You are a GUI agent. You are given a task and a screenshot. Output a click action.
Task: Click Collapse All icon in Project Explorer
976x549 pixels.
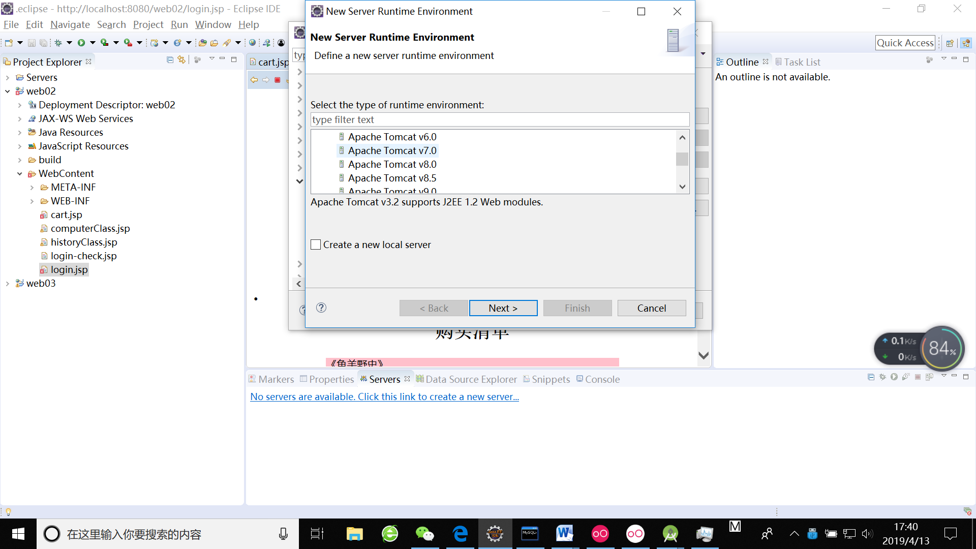pyautogui.click(x=170, y=60)
